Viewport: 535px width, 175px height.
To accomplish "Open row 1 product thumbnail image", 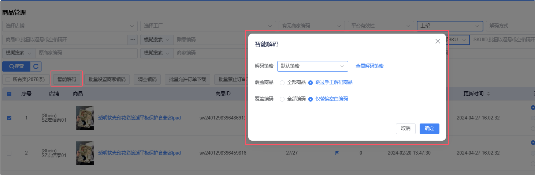I will point(85,118).
